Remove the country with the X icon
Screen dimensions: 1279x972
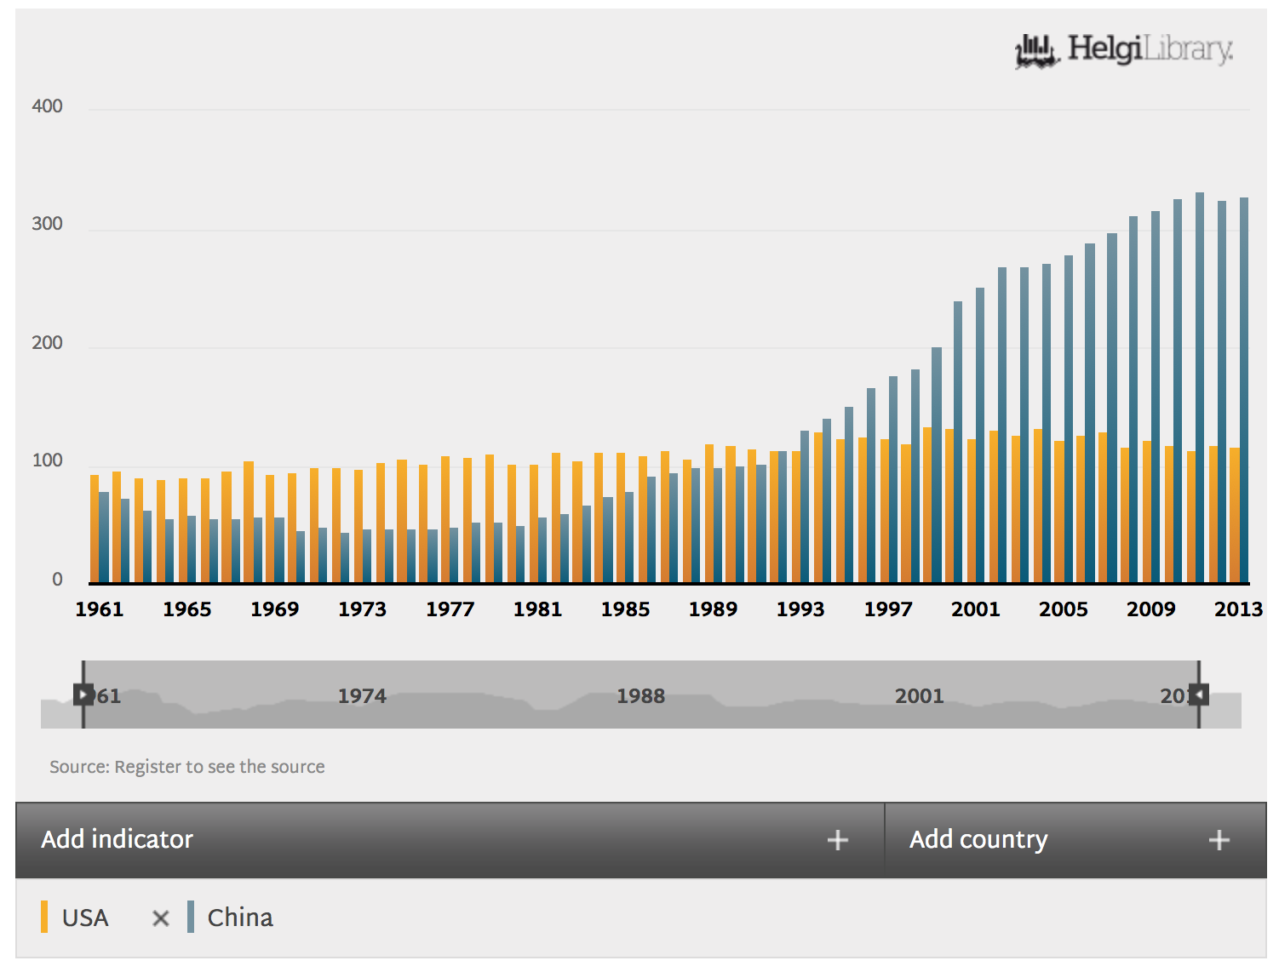160,918
